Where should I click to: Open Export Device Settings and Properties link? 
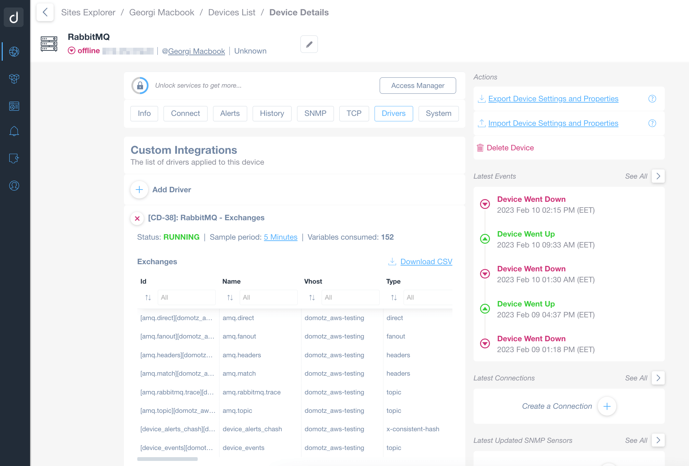(x=553, y=99)
